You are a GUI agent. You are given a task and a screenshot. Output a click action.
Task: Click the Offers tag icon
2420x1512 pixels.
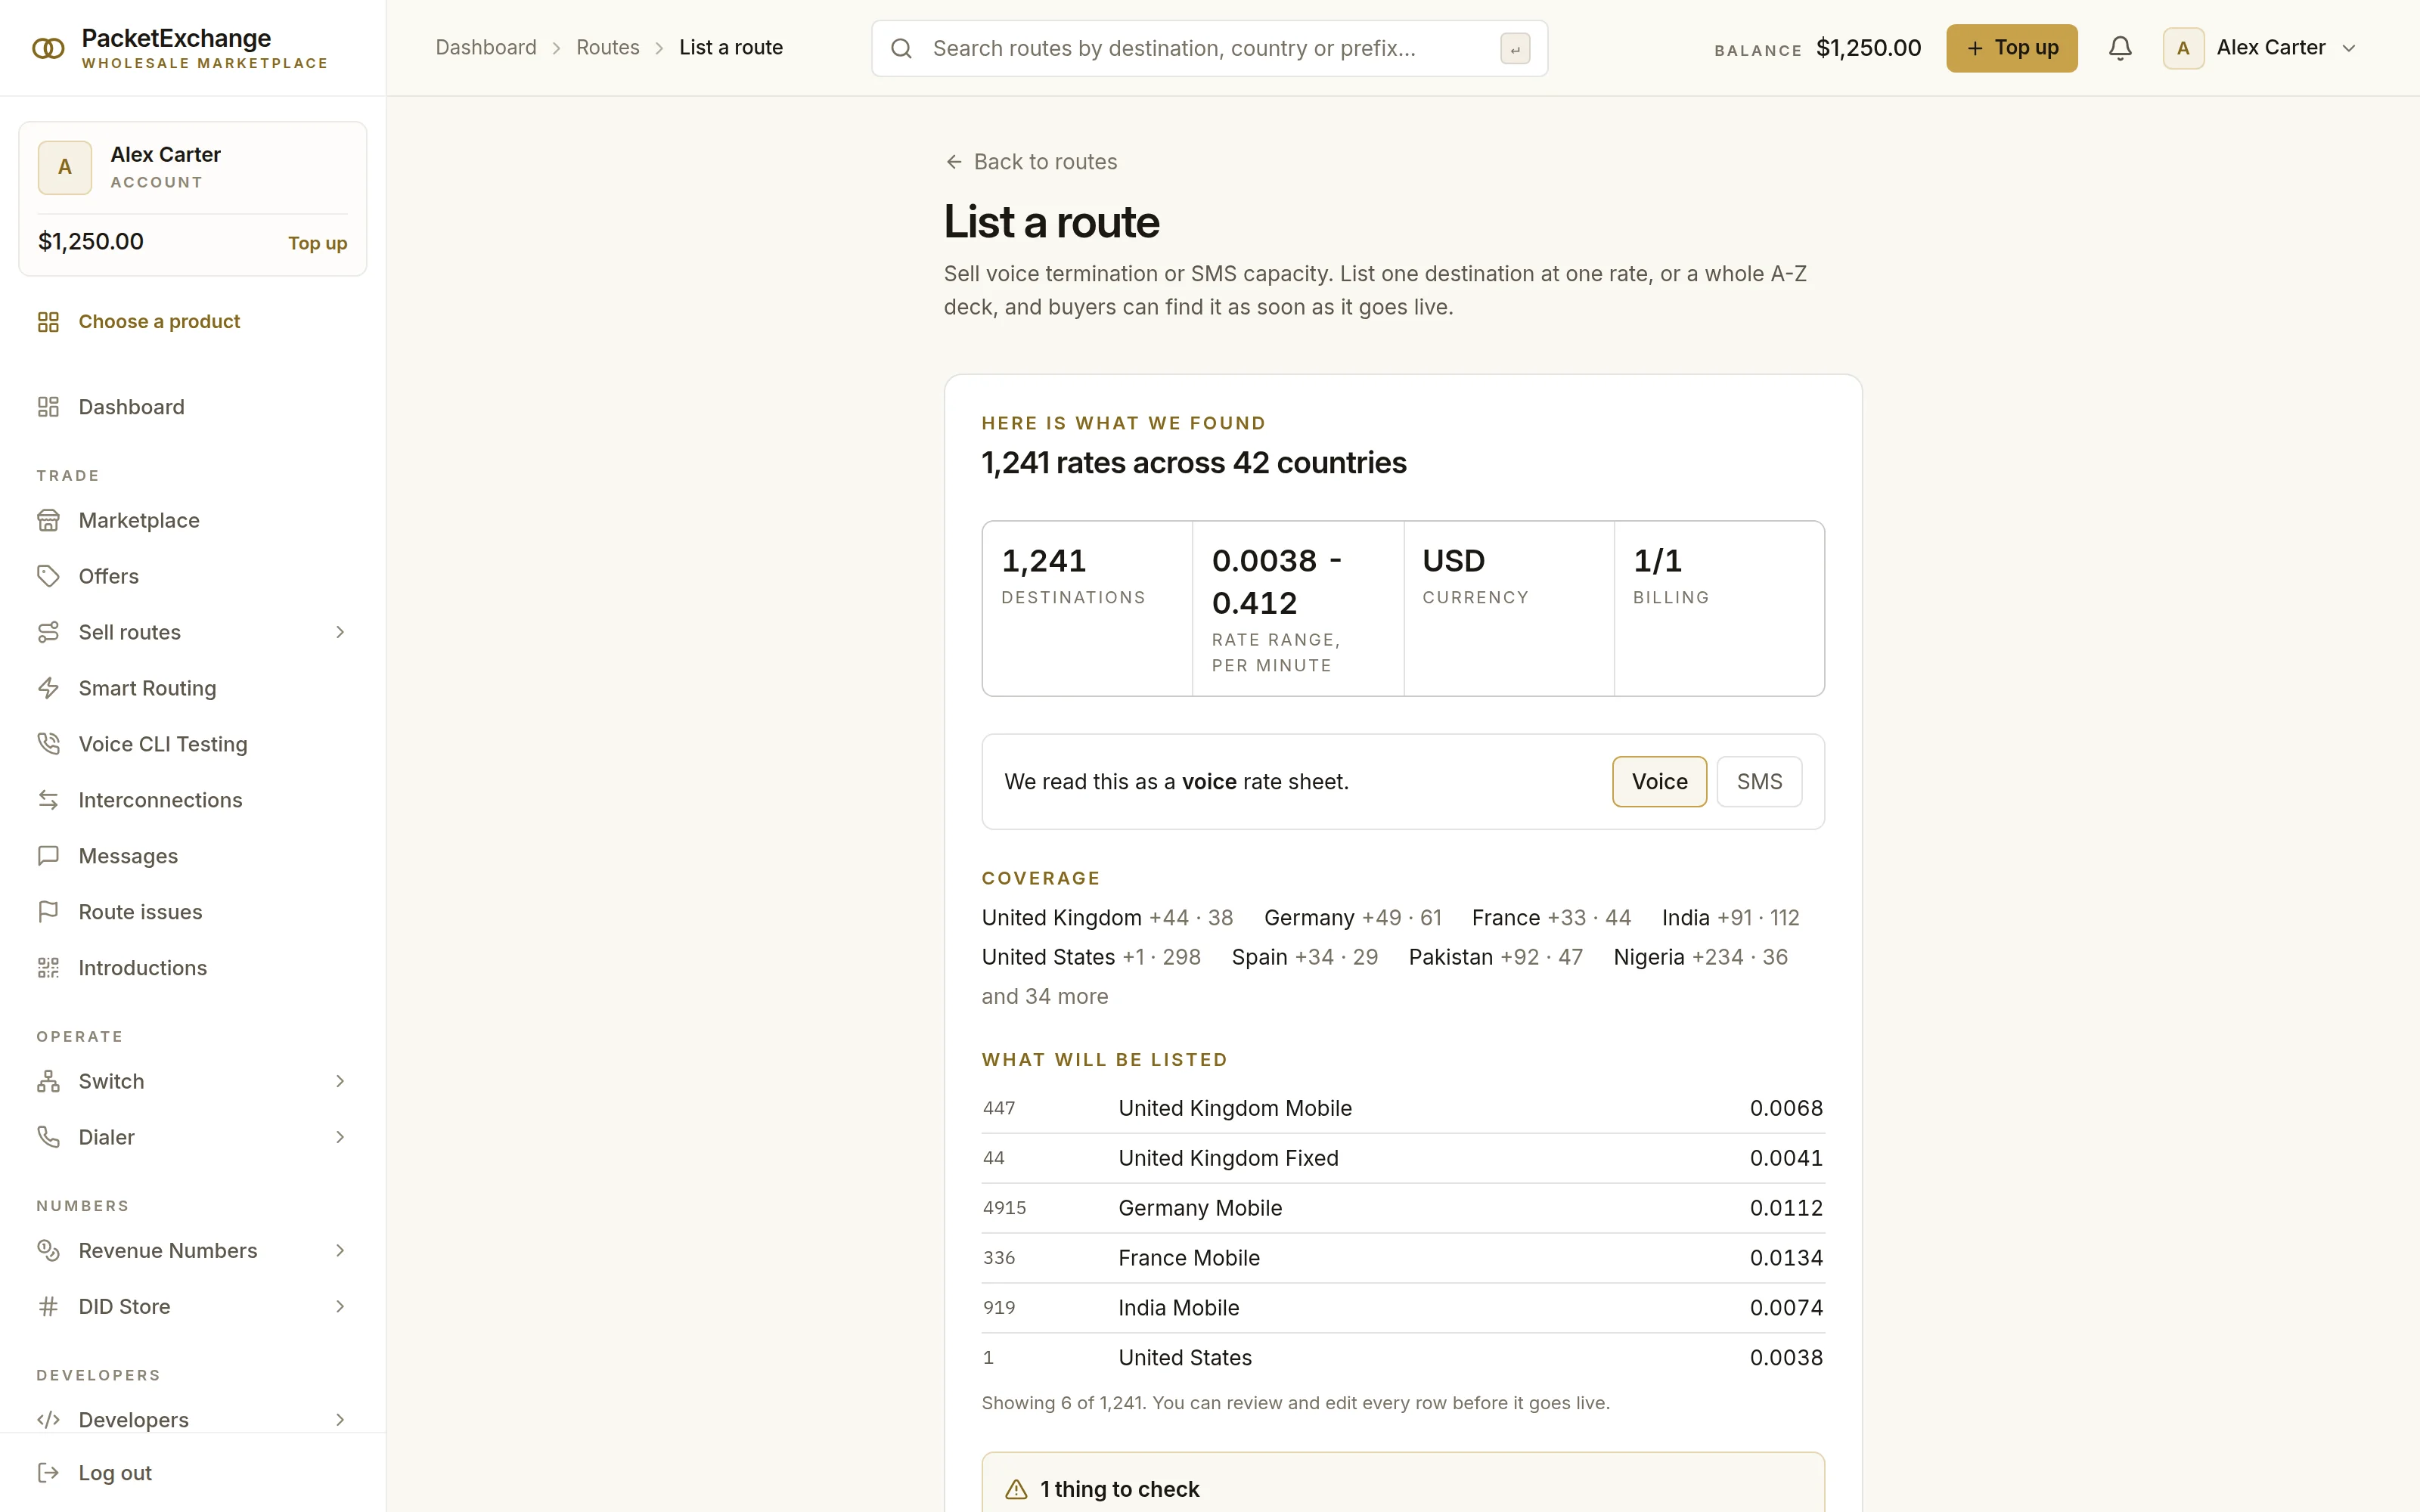[x=48, y=576]
